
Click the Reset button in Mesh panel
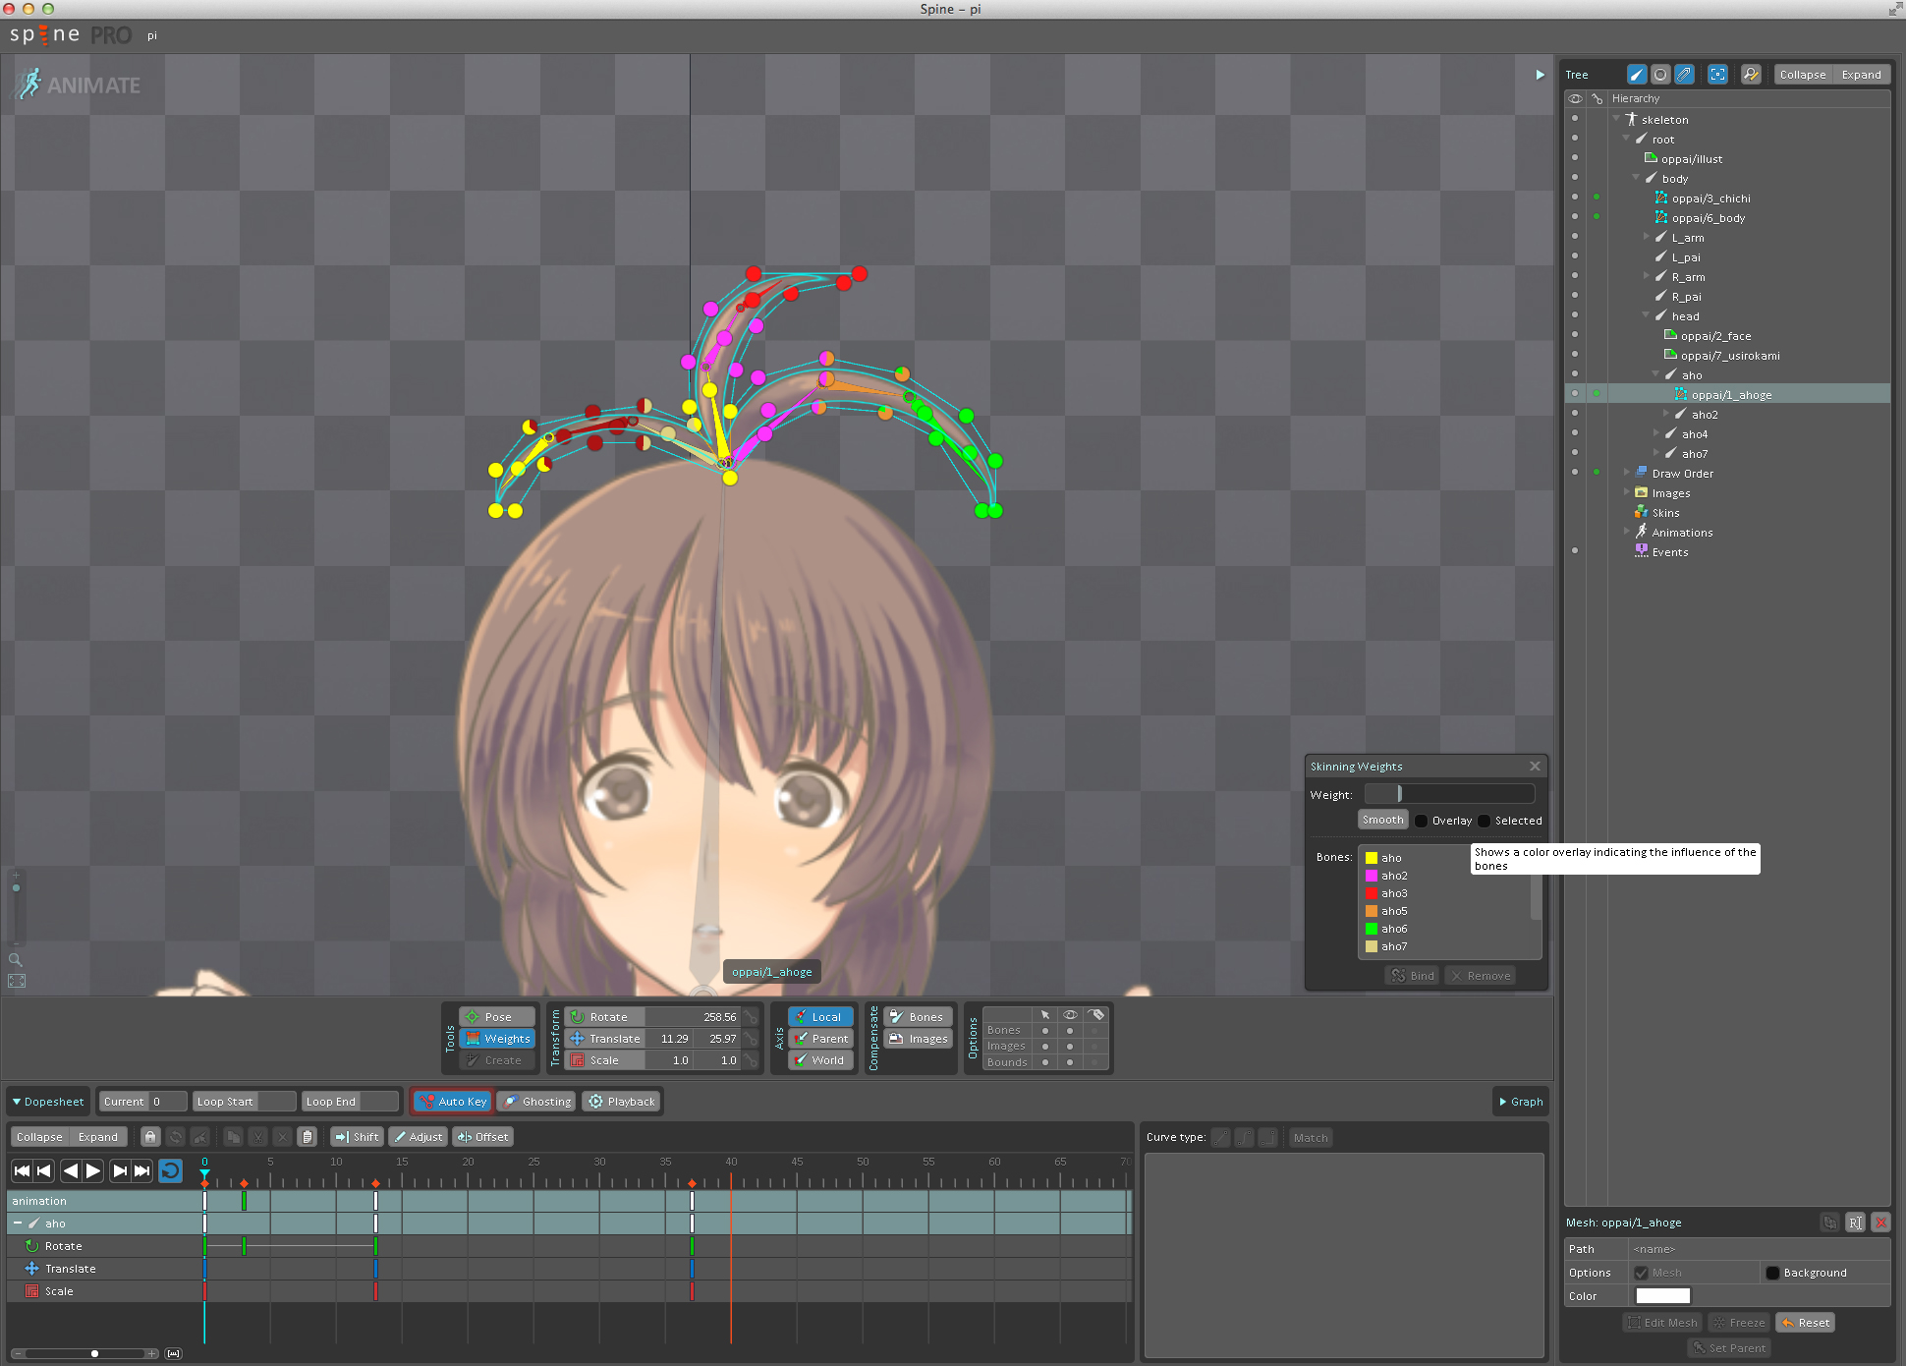point(1806,1323)
